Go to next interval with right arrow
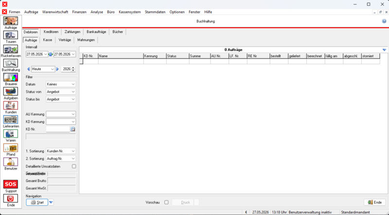 point(57,69)
